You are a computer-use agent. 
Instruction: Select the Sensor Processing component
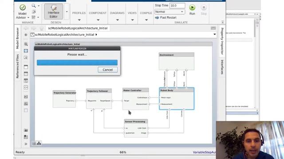click(x=136, y=129)
